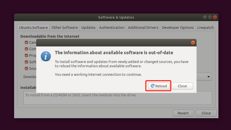Open the Additional Drivers tab
Screen dimensions: 231x130
pos(143,27)
